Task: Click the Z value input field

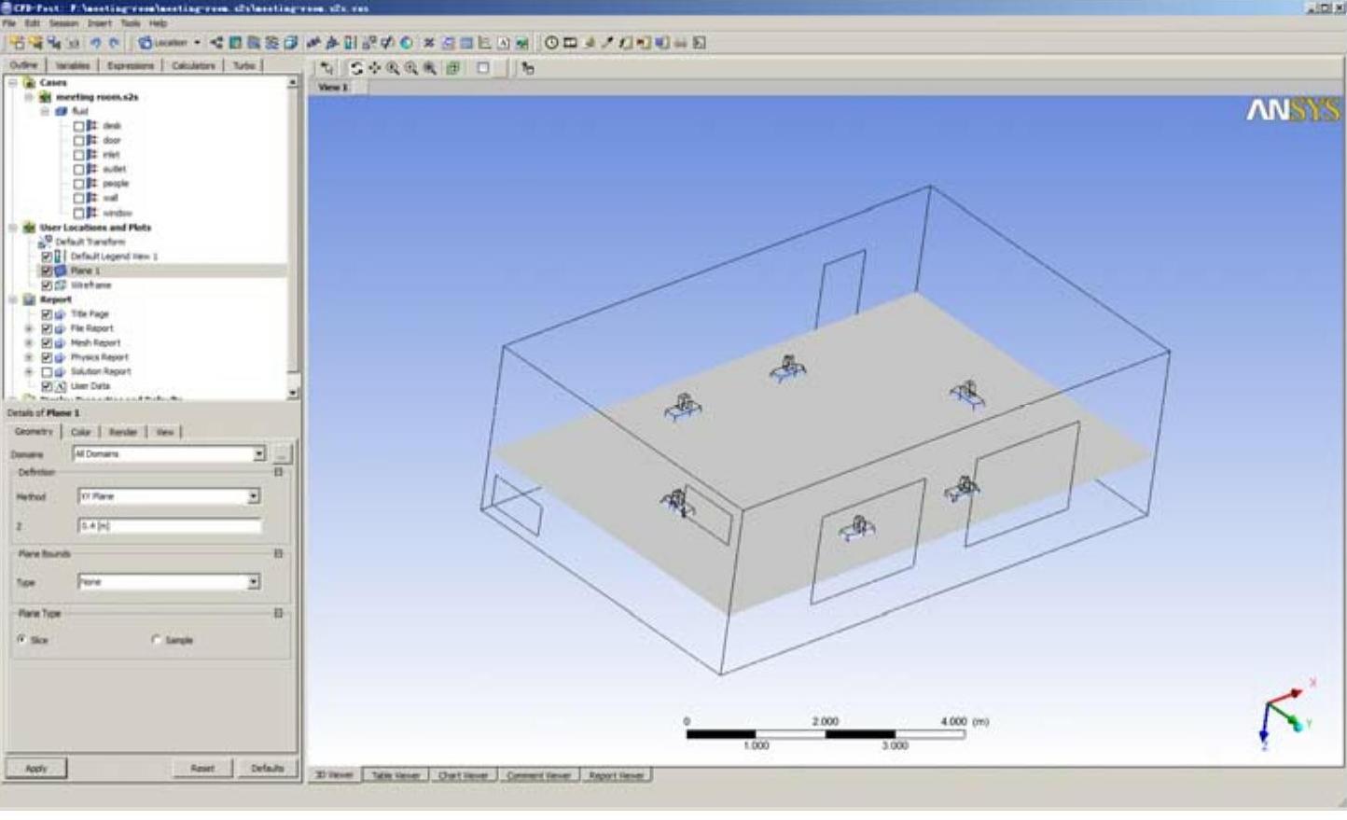Action: click(x=169, y=526)
